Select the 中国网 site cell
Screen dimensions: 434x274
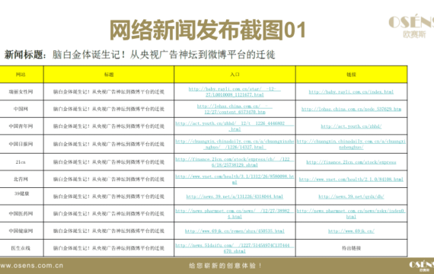point(21,109)
